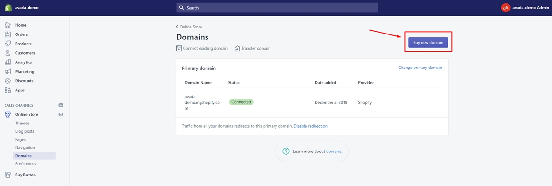The height and width of the screenshot is (186, 552).
Task: Open avada-demo Admin account menu
Action: click(530, 8)
